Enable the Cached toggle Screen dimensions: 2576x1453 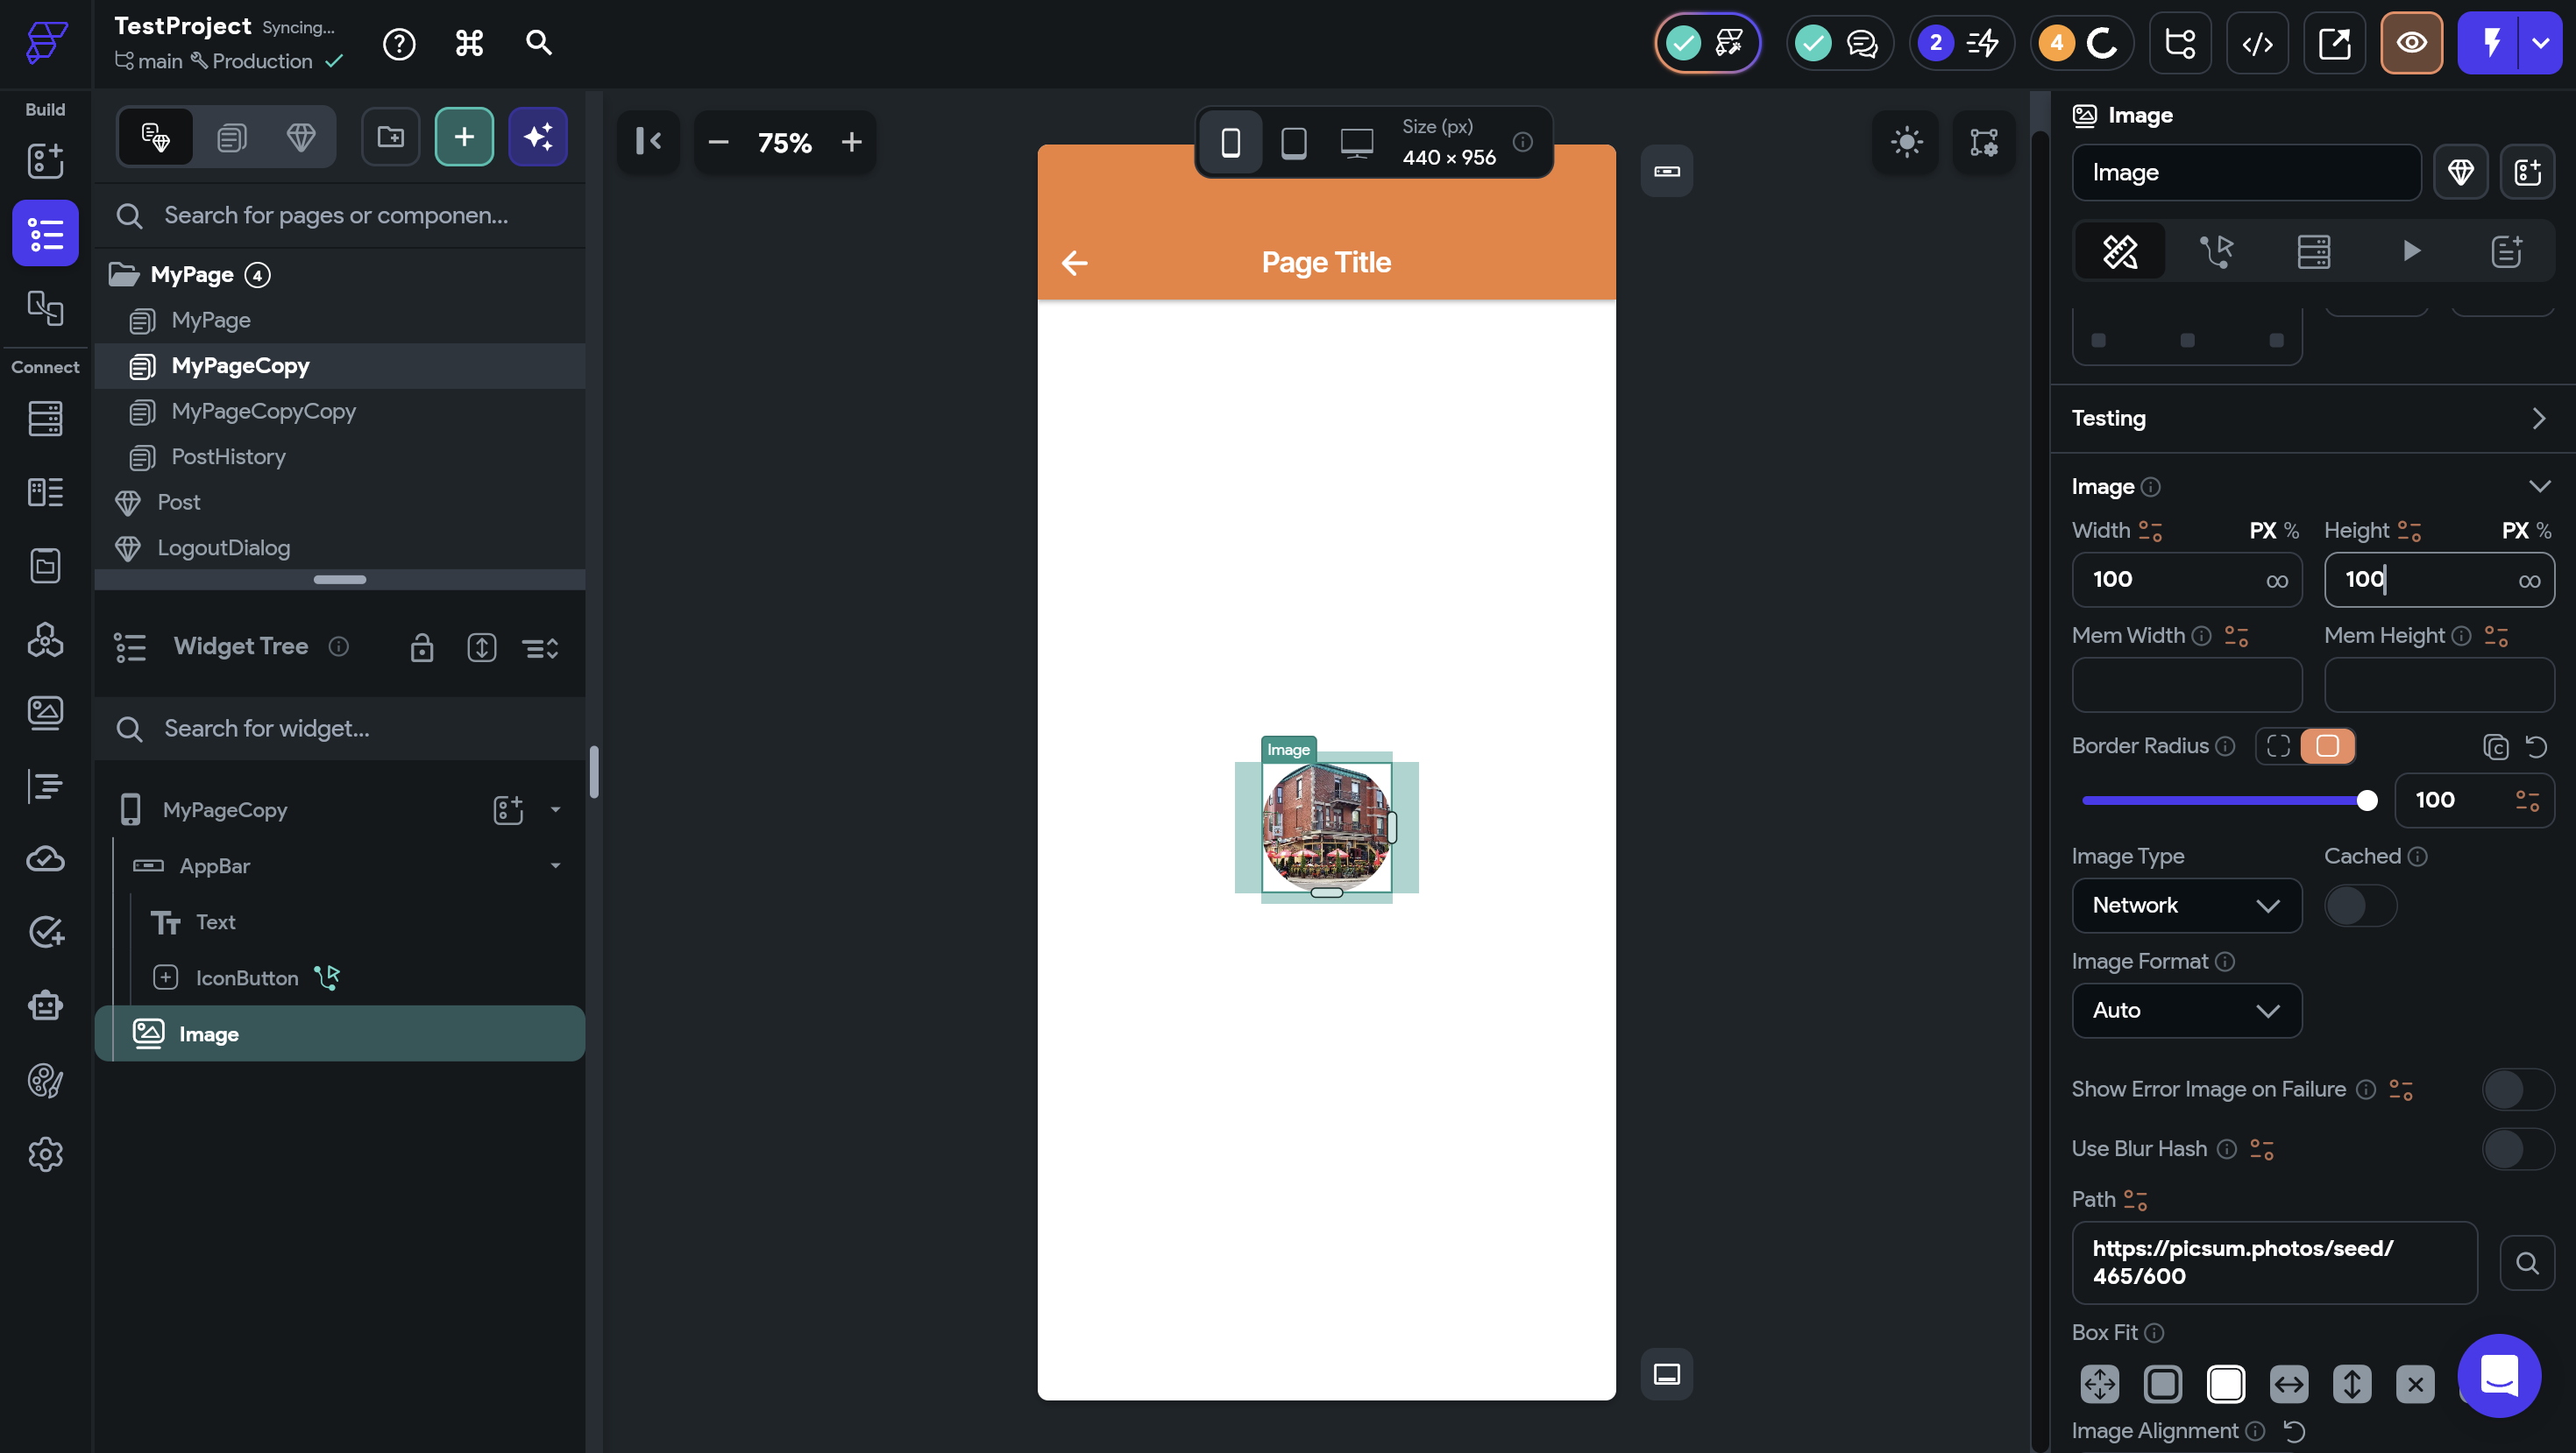[2360, 906]
